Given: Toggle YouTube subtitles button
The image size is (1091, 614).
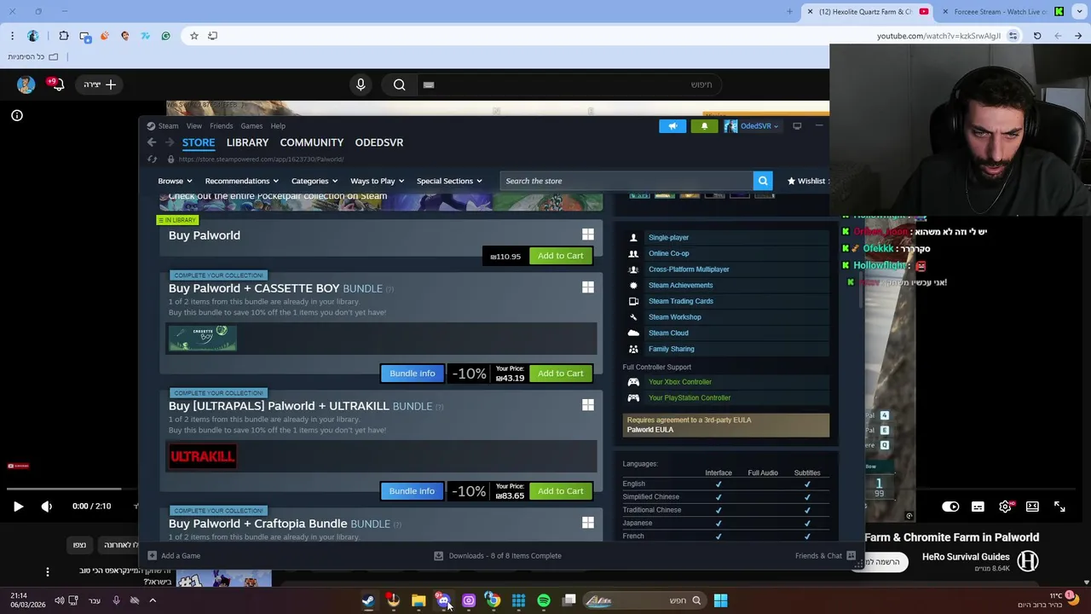Looking at the screenshot, I should click(x=978, y=507).
